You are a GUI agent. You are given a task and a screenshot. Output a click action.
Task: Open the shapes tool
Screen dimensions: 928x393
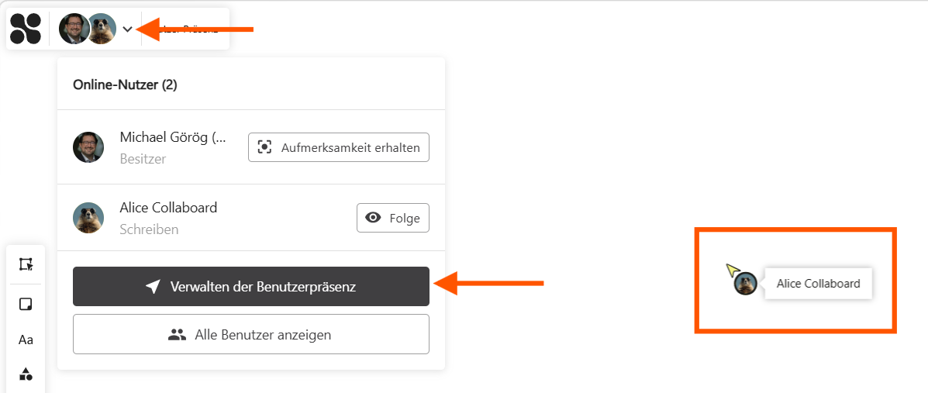[26, 374]
